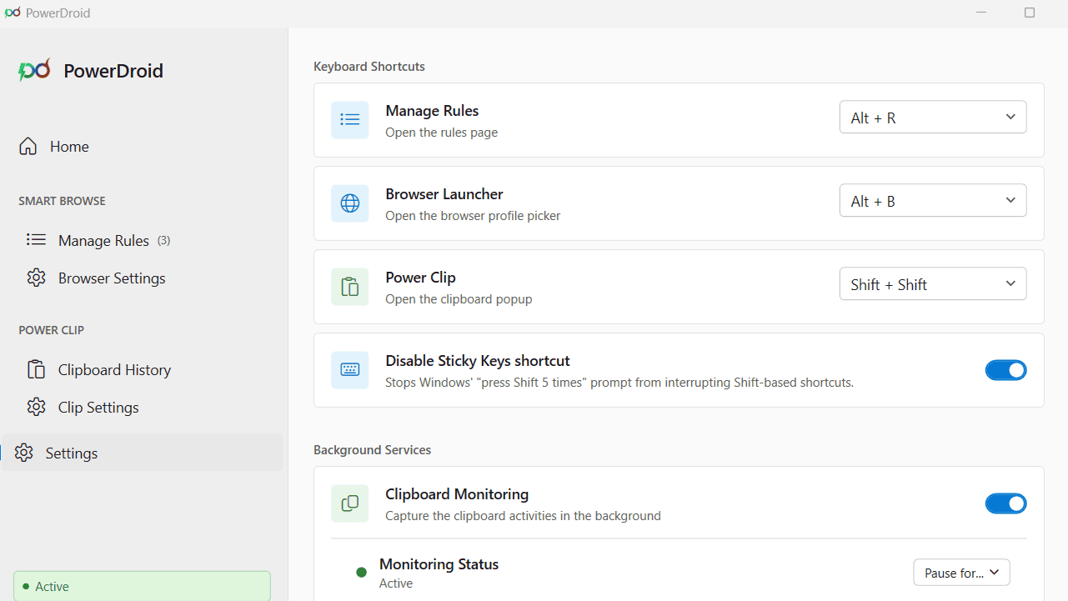Click 'Open the browser profile picker' text

coord(473,216)
